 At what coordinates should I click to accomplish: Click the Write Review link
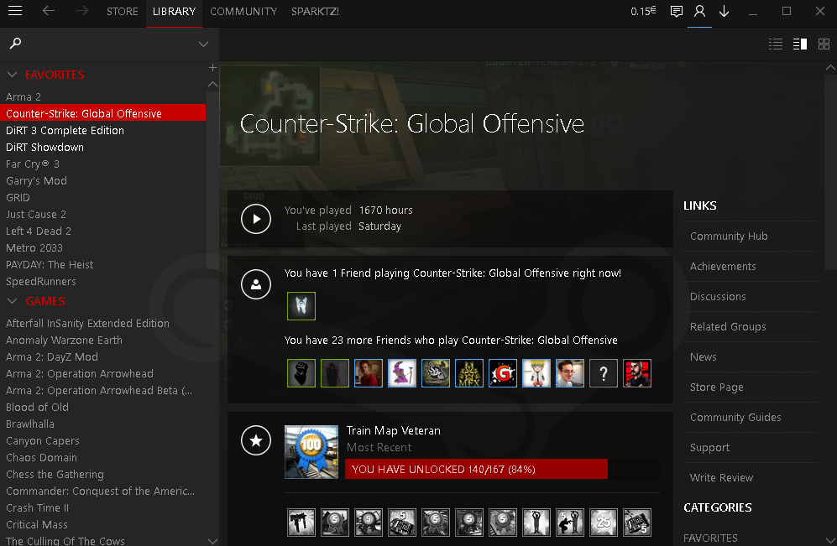721,478
